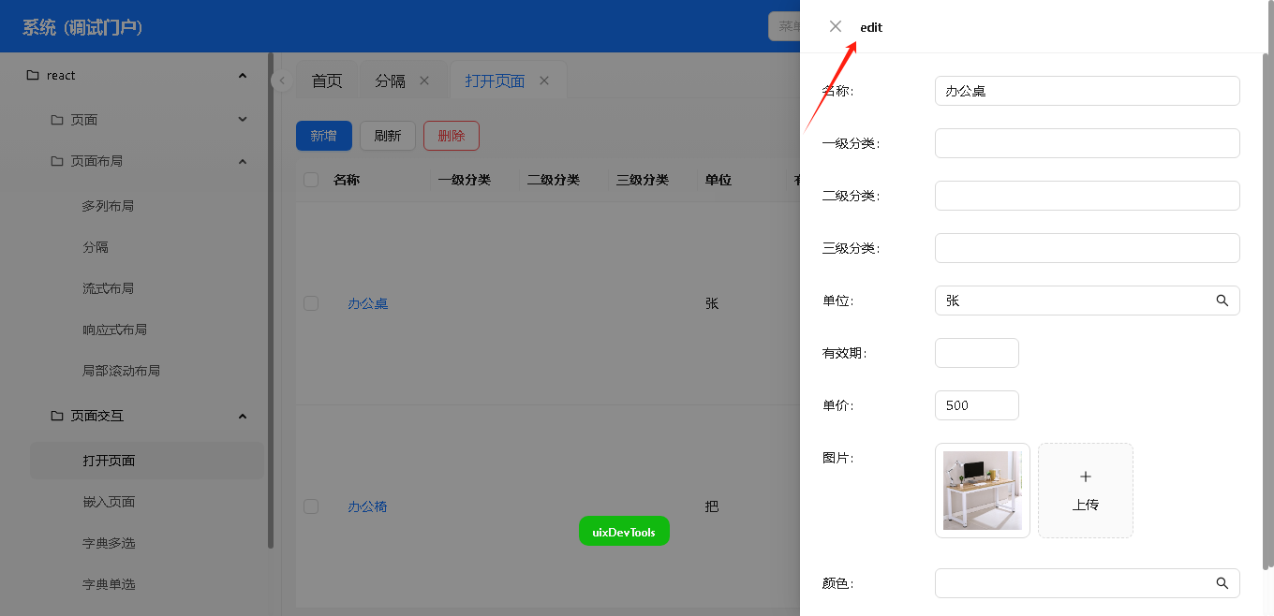
Task: Click the 名称 column header
Action: coord(347,180)
